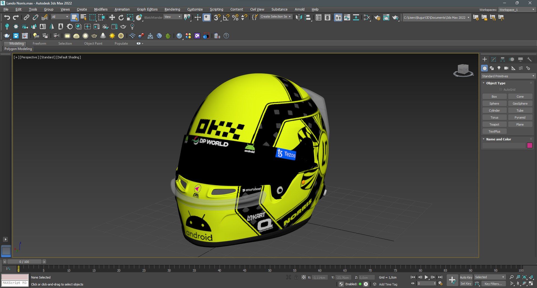Click the MAXScript Mini listener field
Screen dimensions: 537x288
click(x=15, y=283)
